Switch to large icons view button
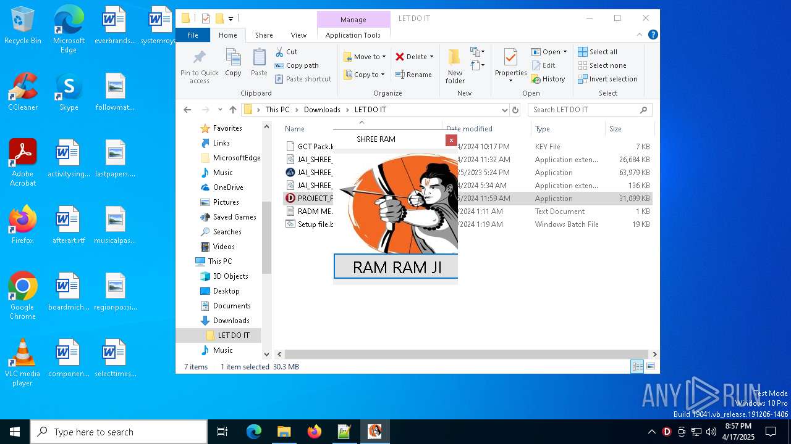 point(651,367)
